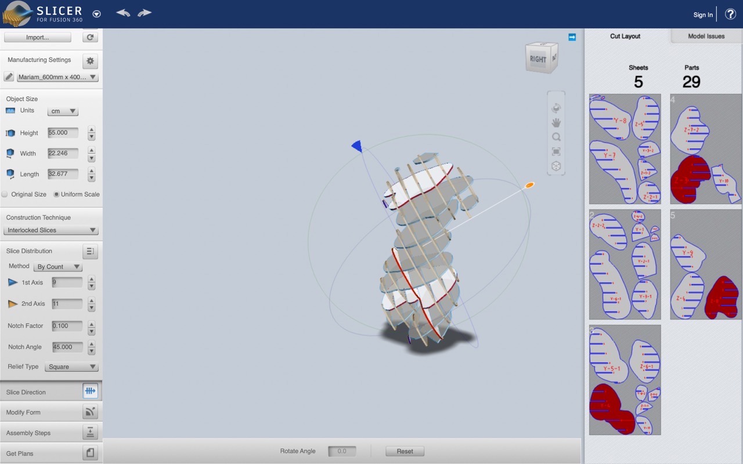
Task: Click the refresh icon beside Import
Action: (90, 37)
